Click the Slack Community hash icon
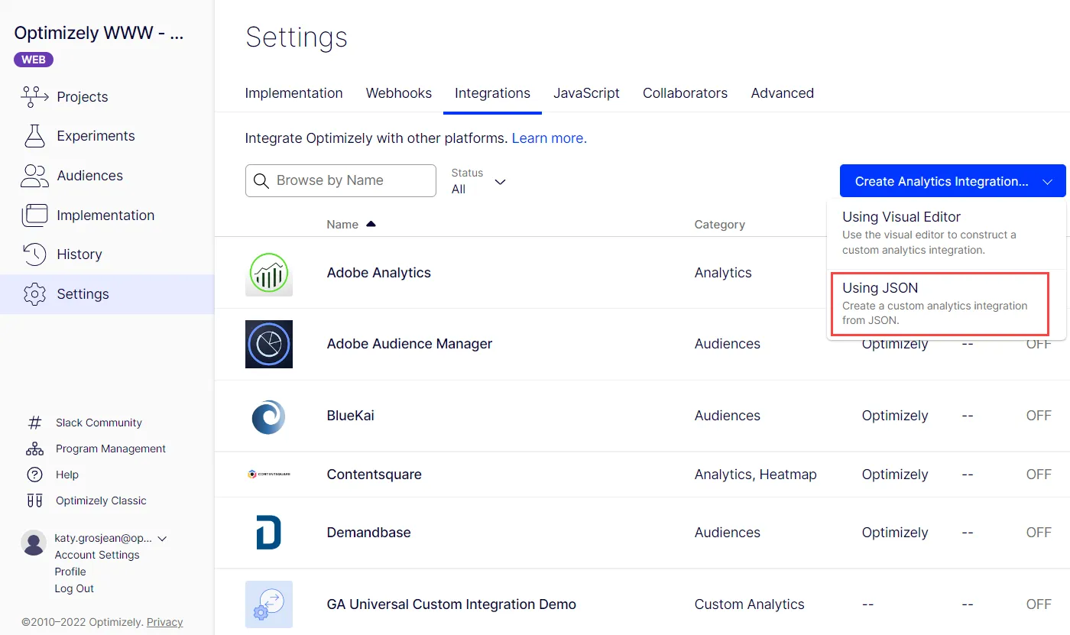1070x635 pixels. tap(34, 423)
